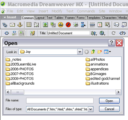Click the Insert Flash icon
The height and width of the screenshot is (120, 128).
pos(68,25)
